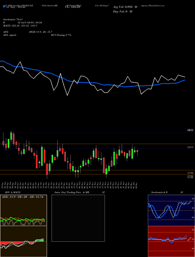Image resolution: width=195 pixels, height=257 pixels.
Task: Click the ADX green line chart panel
Action: [23, 210]
